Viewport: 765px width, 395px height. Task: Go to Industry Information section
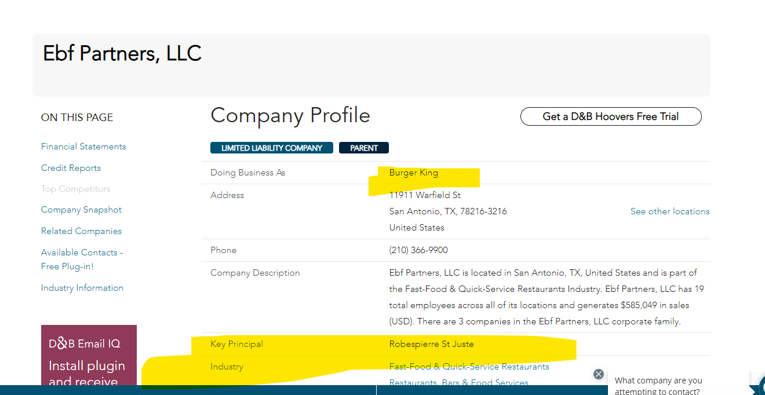[82, 288]
